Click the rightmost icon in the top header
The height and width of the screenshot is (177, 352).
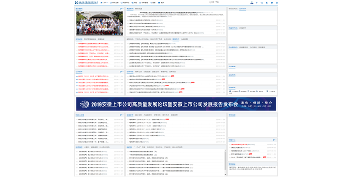(x=277, y=3)
